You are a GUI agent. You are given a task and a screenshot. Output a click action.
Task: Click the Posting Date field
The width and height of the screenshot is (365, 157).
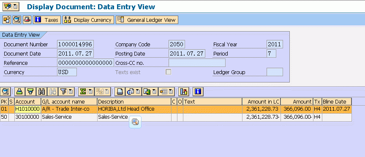point(187,53)
